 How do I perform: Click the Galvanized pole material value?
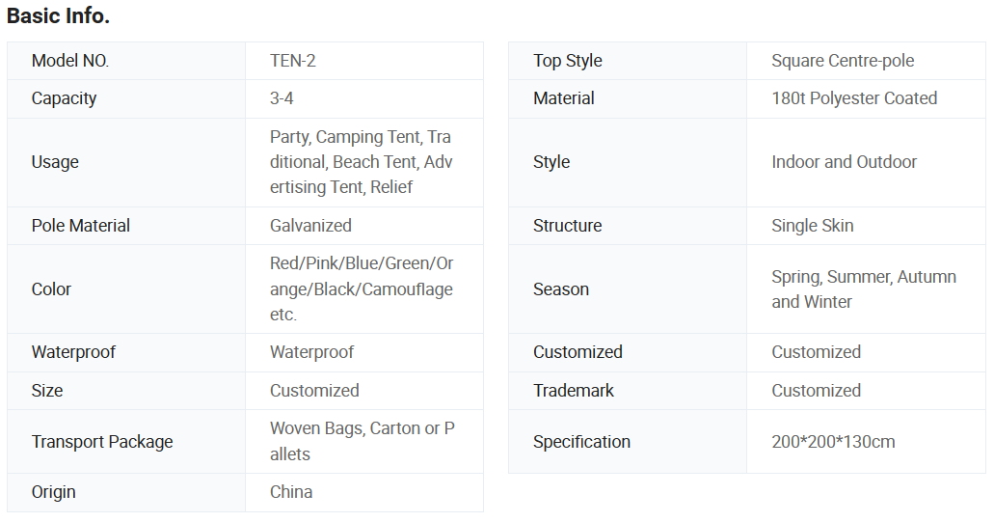pos(310,226)
